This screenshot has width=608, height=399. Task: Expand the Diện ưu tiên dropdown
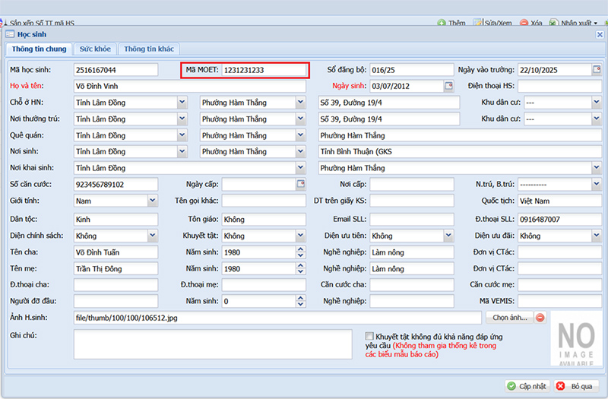[448, 236]
